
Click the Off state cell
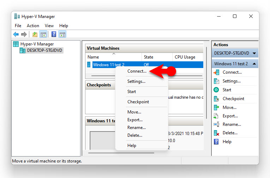(x=146, y=65)
